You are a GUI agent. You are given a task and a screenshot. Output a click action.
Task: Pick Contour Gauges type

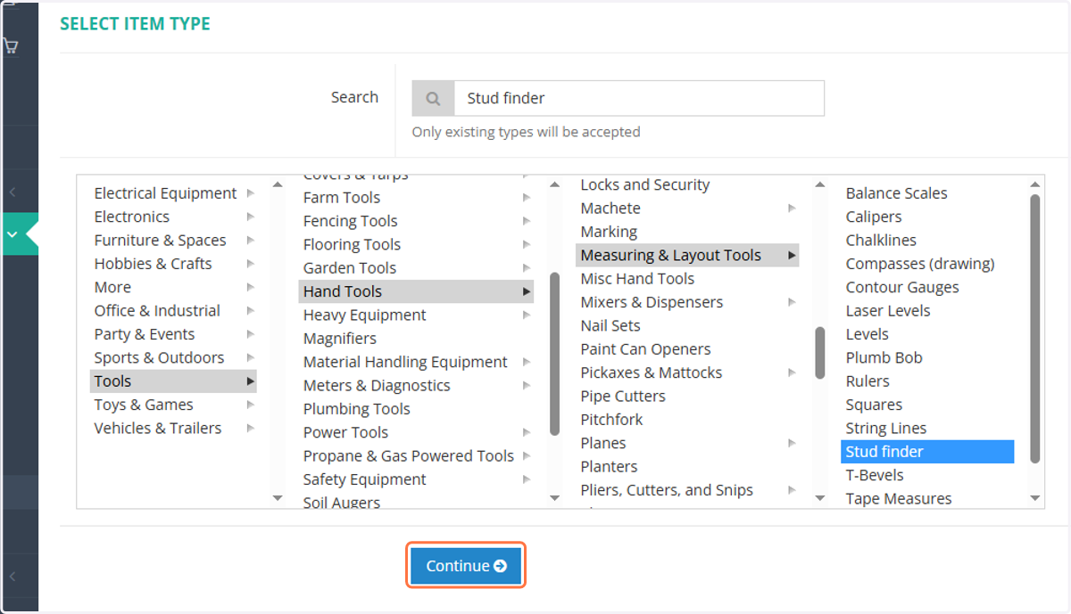[902, 288]
